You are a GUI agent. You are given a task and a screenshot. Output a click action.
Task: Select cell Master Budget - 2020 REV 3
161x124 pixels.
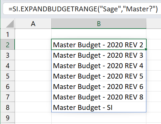pyautogui.click(x=99, y=55)
